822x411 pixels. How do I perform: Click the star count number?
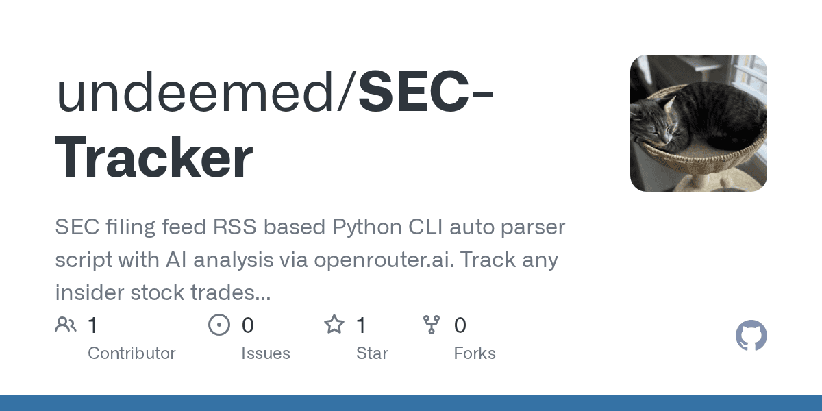[x=361, y=325]
